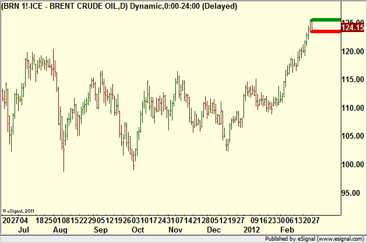This screenshot has height=243, width=367.
Task: Click the BRENT CRUDE OIL chart title
Action: 119,6
